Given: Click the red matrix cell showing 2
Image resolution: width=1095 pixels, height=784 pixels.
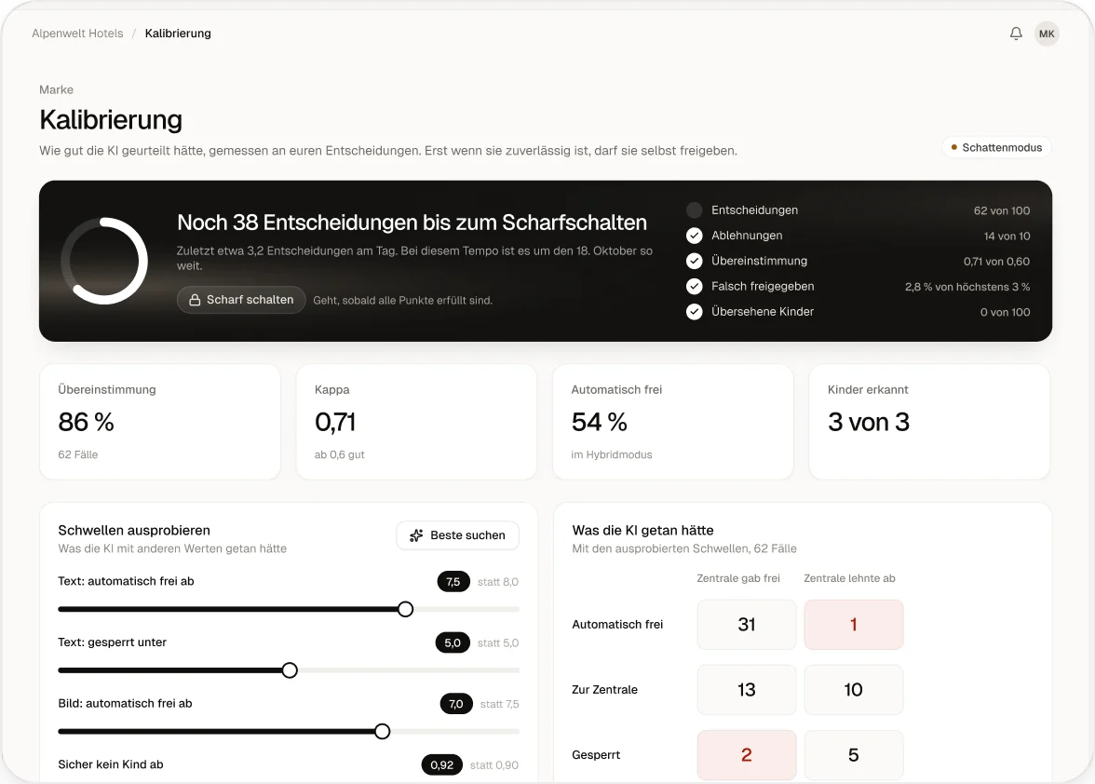Looking at the screenshot, I should [x=747, y=755].
